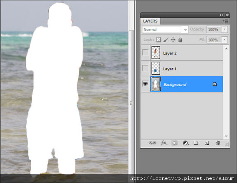Select the Layer 1 thumbnail

tap(156, 68)
